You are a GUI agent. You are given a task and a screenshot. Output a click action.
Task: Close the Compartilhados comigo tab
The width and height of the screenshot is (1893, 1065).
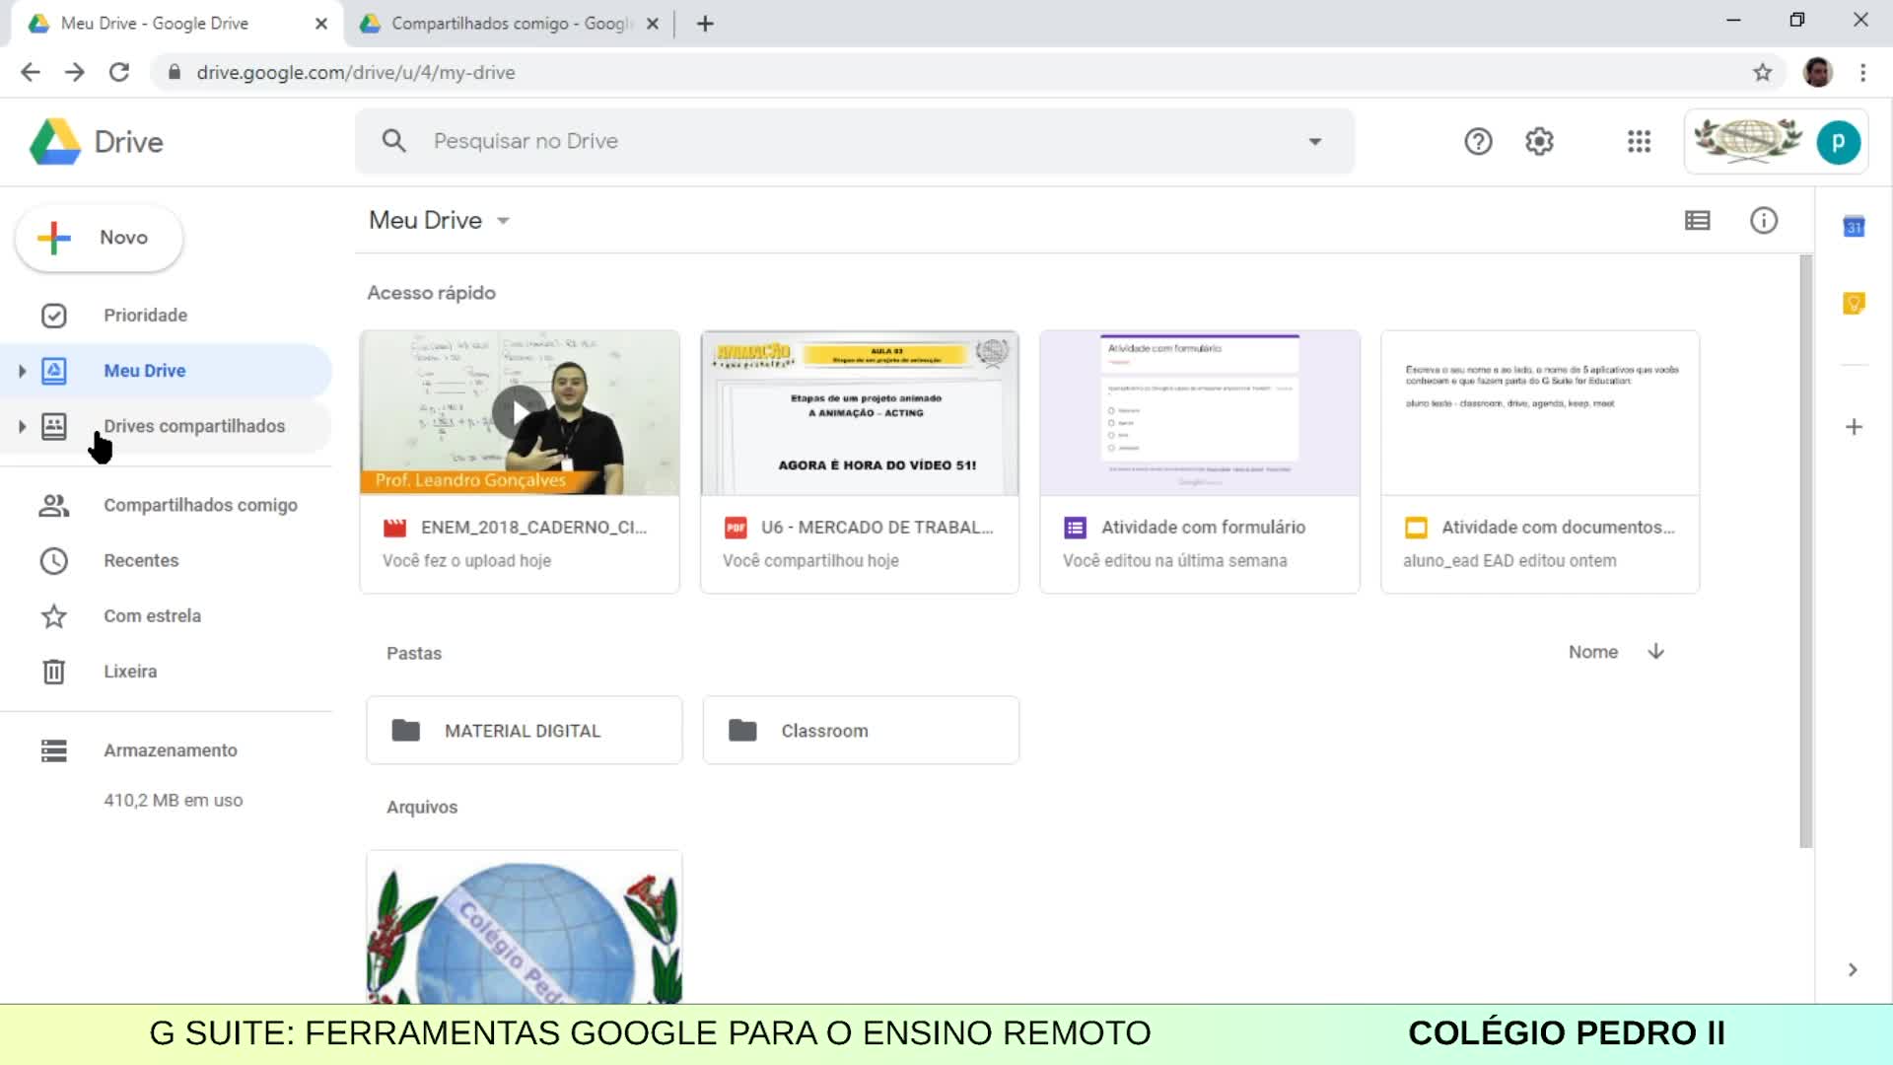pyautogui.click(x=652, y=24)
